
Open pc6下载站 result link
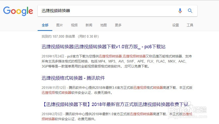[104, 47]
